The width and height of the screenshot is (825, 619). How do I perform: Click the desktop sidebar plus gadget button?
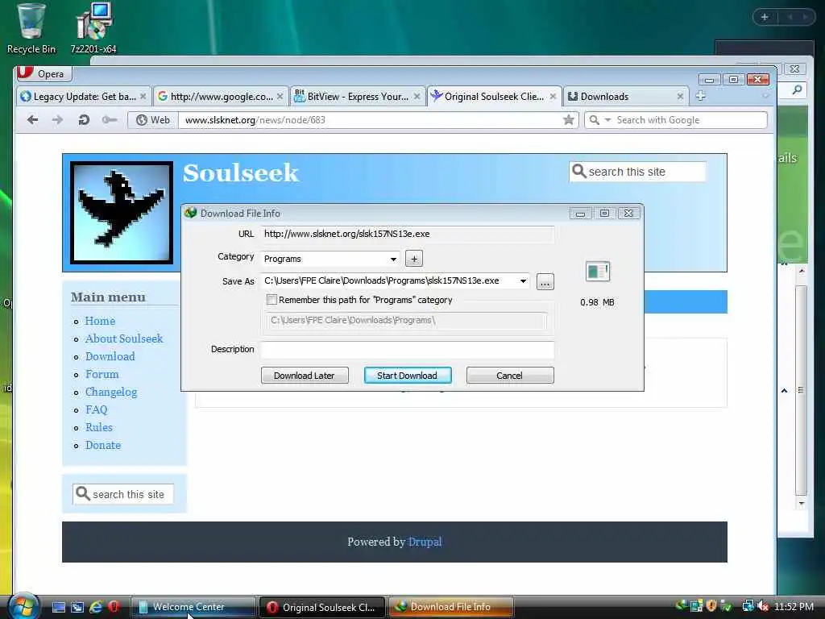(x=765, y=17)
